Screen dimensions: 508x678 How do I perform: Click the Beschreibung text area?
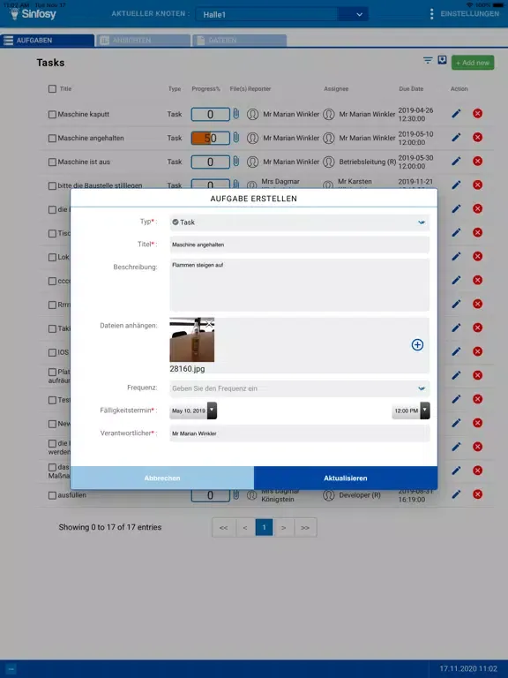coord(299,285)
